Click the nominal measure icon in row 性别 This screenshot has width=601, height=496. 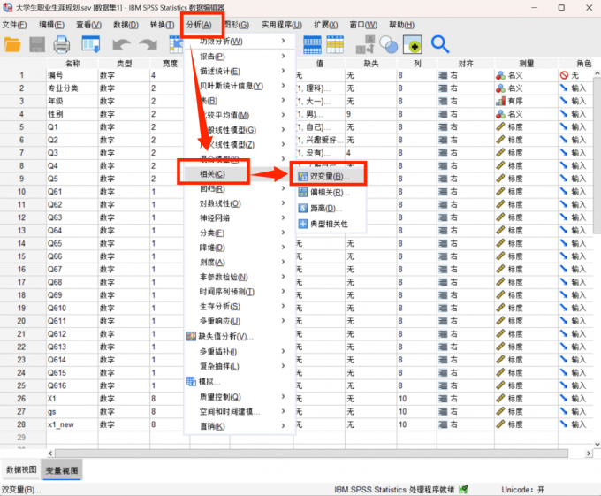500,114
